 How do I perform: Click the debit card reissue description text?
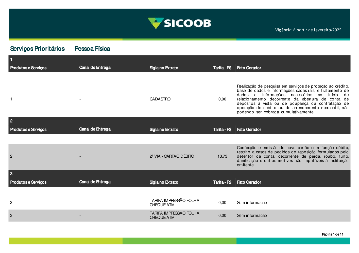point(293,156)
